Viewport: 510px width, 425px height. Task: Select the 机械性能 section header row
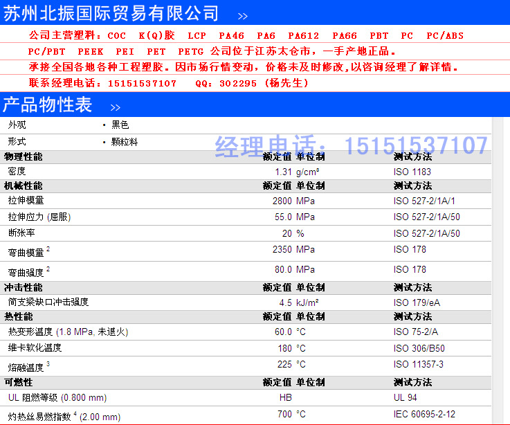point(24,186)
